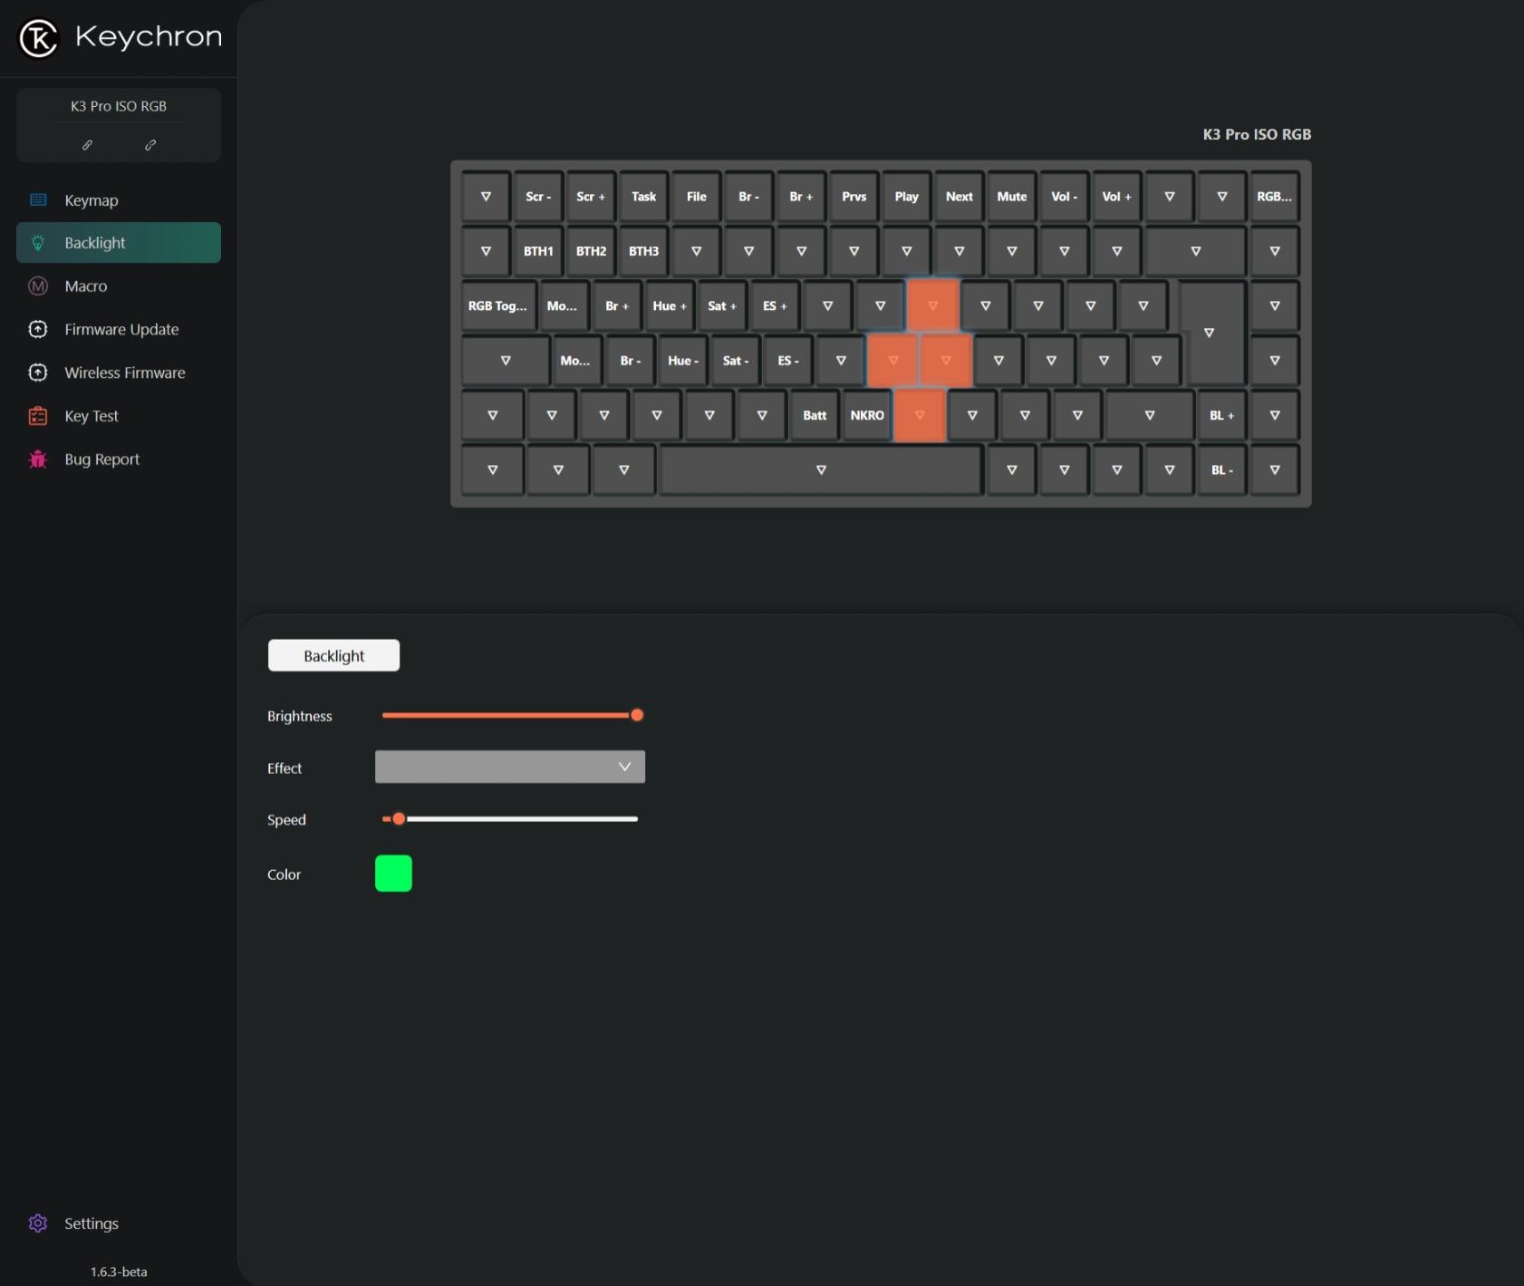Click the Speed slider handle

[x=399, y=819]
